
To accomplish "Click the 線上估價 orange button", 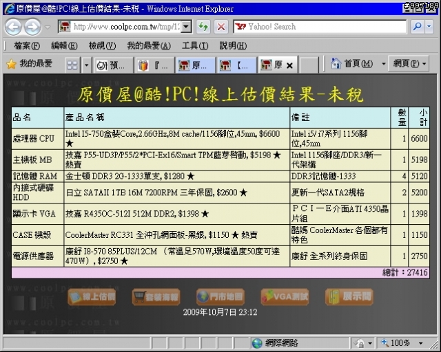I will pos(92,297).
